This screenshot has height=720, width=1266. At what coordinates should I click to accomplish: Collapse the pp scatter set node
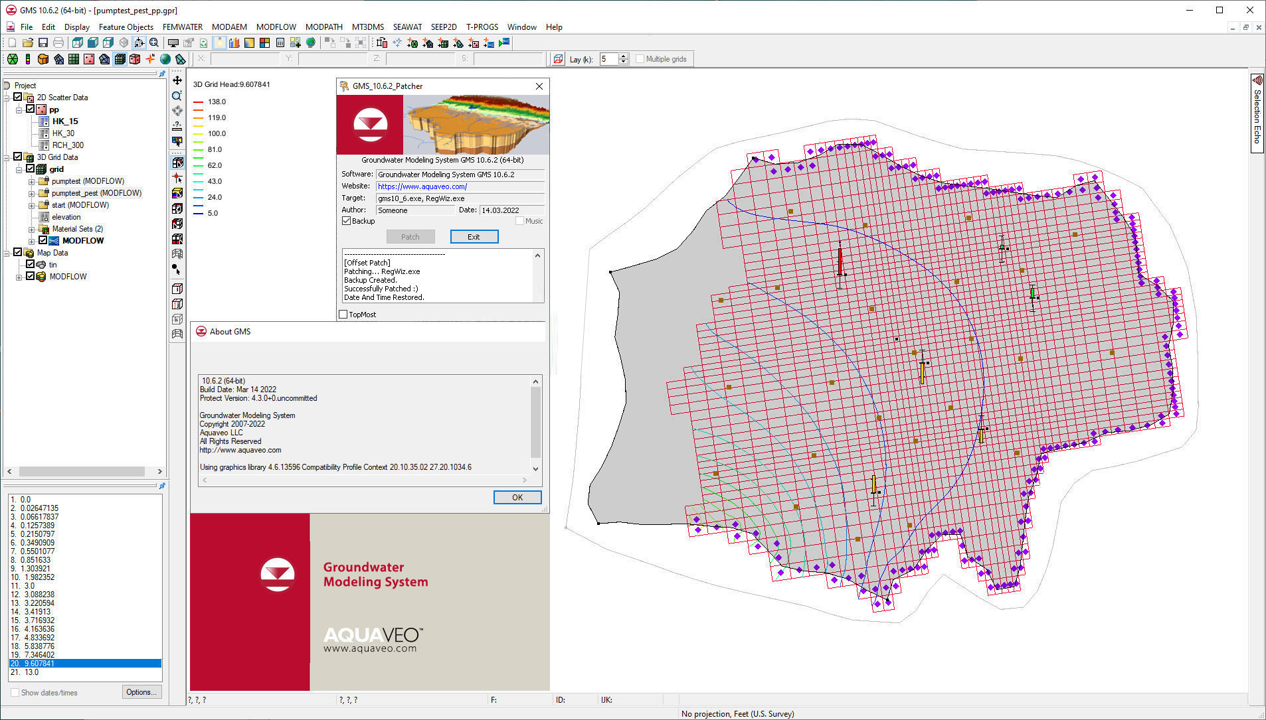(x=19, y=109)
